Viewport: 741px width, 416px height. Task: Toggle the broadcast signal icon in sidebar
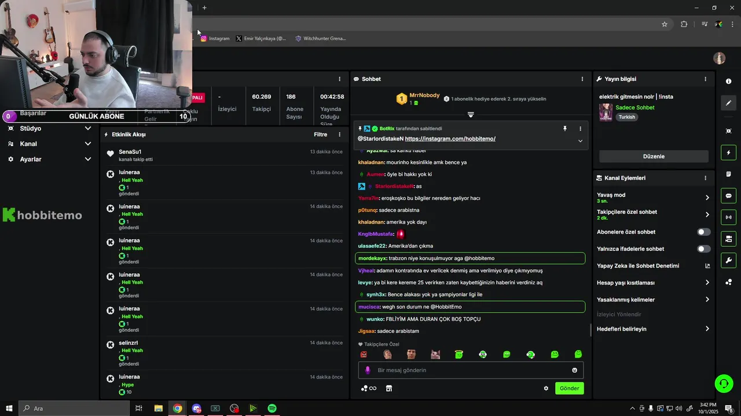click(x=728, y=217)
